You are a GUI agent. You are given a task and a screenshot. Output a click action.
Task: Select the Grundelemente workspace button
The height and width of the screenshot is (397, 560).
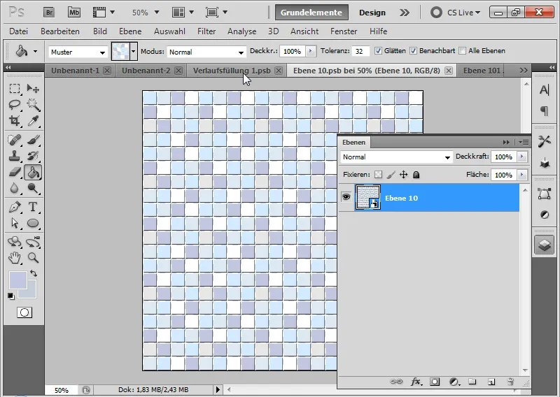pos(311,13)
